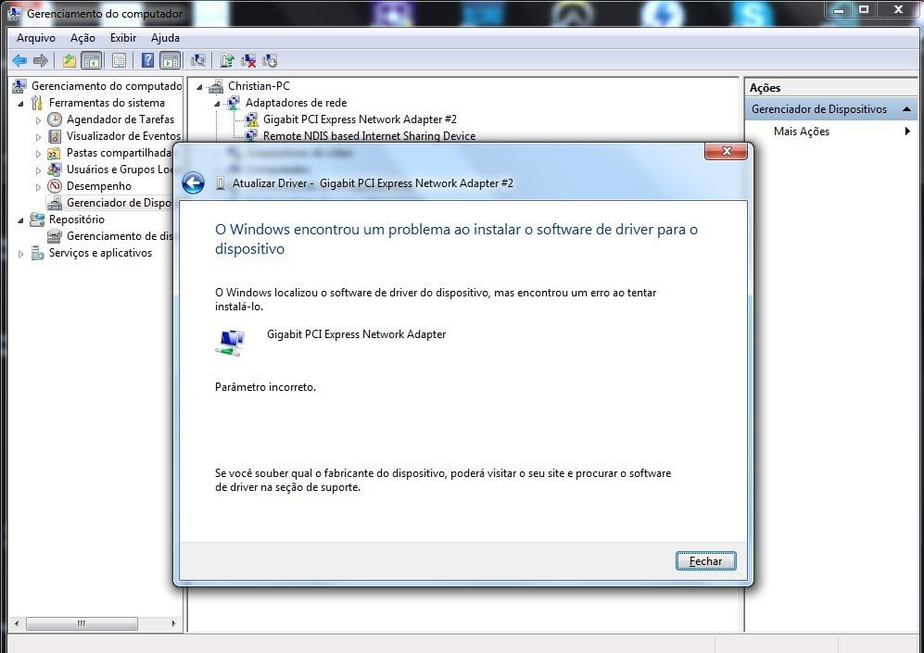Image resolution: width=924 pixels, height=653 pixels.
Task: Expand Usuários e Grupos Locais triangle
Action: [x=39, y=170]
